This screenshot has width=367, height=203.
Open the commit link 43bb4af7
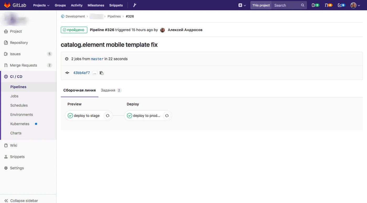[82, 73]
